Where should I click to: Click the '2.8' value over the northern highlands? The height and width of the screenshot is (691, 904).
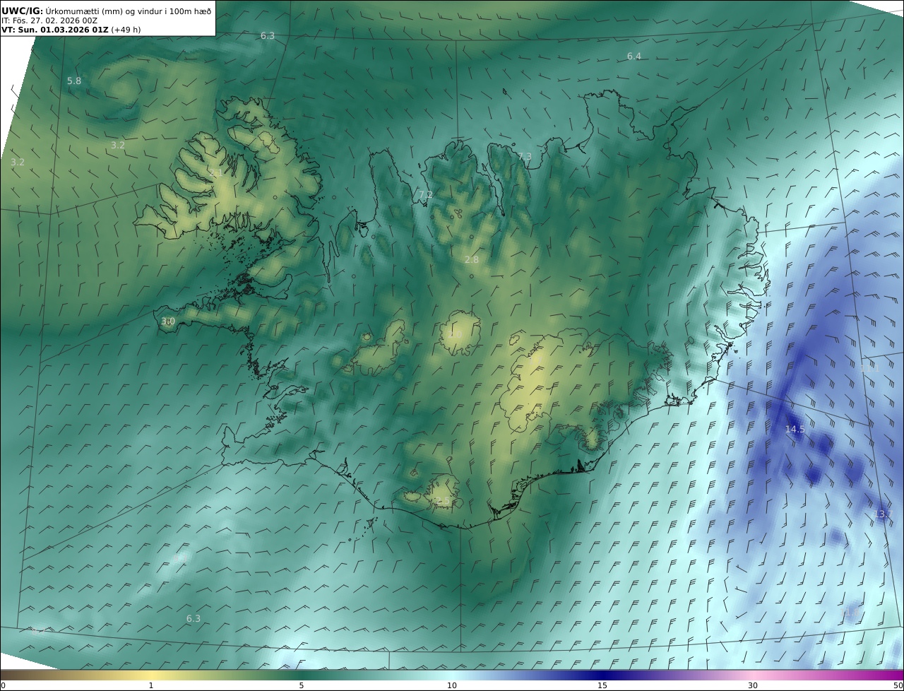(x=472, y=259)
